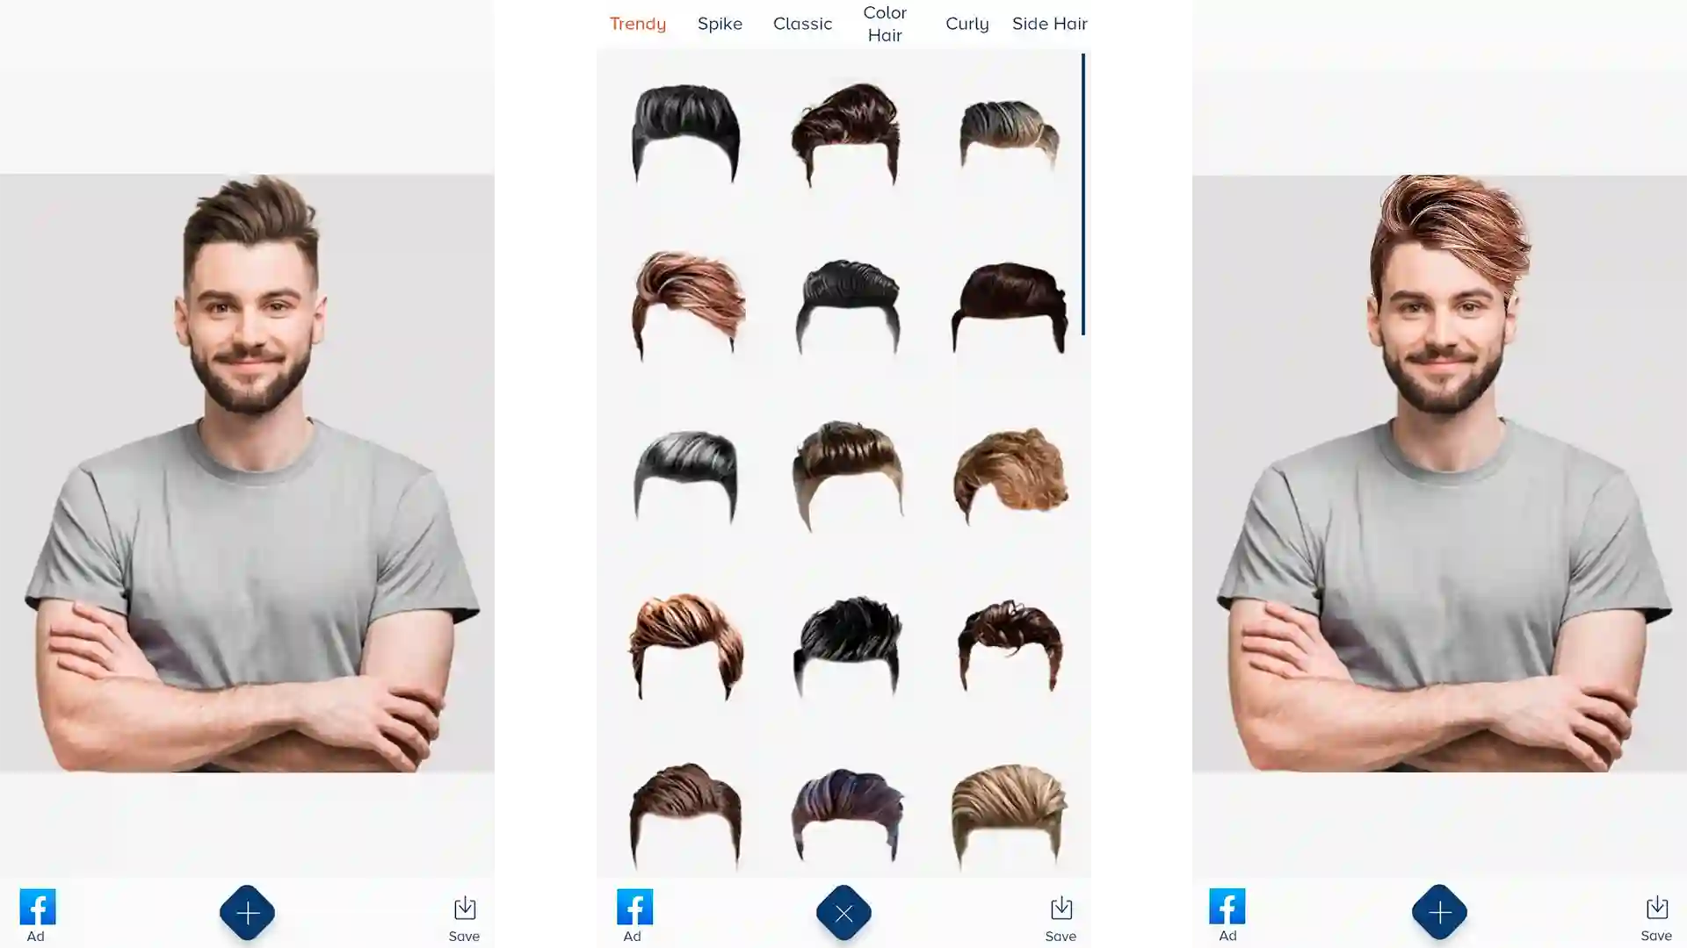Click the Add (+) button right panel
1687x948 pixels.
point(1439,913)
